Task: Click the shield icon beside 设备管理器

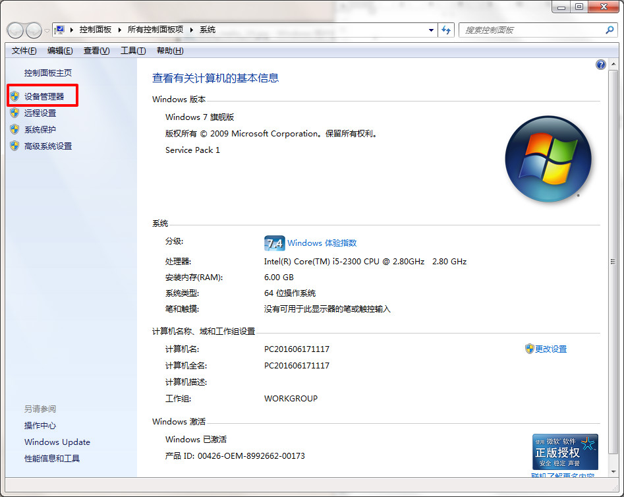Action: pos(14,96)
